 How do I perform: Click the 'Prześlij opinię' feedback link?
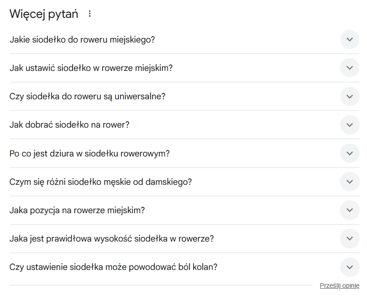[340, 285]
